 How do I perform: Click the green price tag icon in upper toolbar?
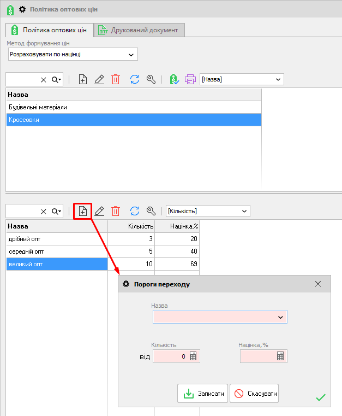click(x=173, y=79)
